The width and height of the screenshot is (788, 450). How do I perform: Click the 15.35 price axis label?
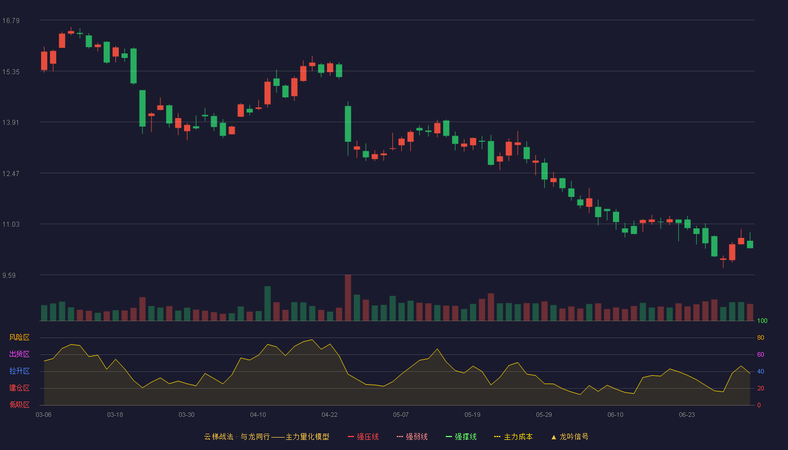(11, 72)
